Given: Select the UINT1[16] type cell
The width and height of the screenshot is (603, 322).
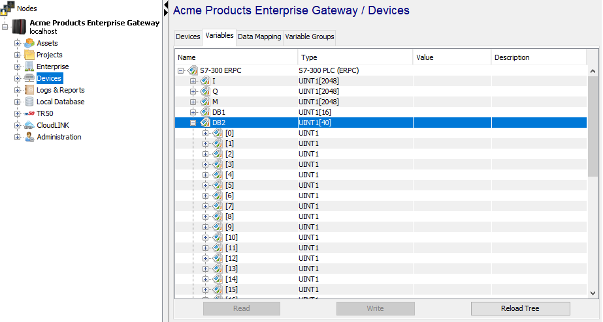Looking at the screenshot, I should coord(355,112).
